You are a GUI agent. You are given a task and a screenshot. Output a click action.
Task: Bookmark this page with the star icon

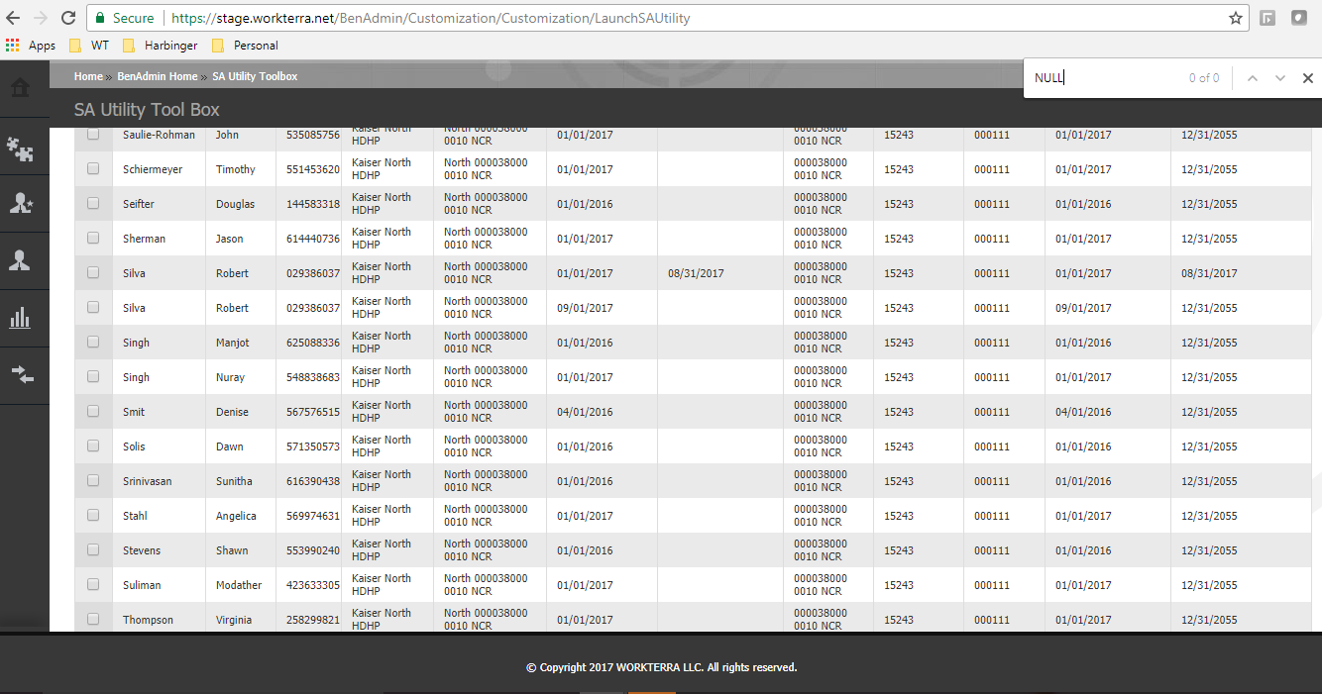(x=1236, y=18)
